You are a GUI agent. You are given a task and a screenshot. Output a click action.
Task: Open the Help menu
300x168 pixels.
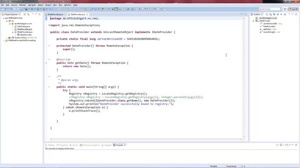(x=75, y=5)
